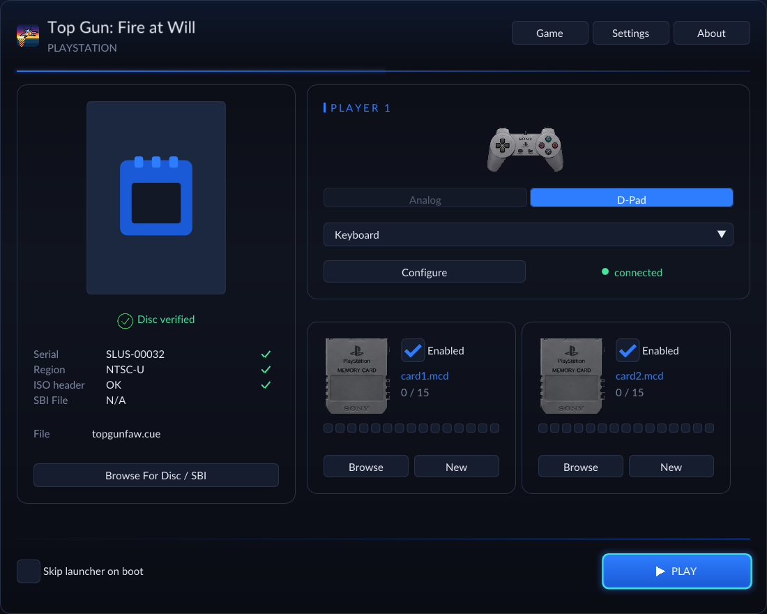
Task: Click the card1.mcd memory card image
Action: click(356, 376)
